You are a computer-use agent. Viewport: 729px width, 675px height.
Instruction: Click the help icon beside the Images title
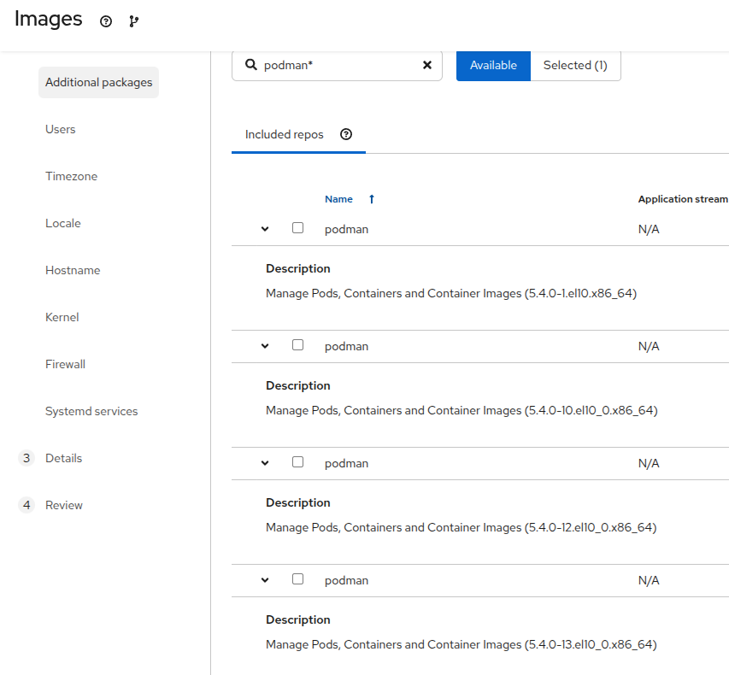click(106, 21)
